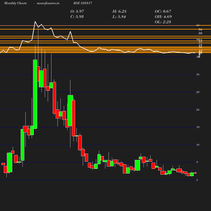Click the 4 price axis label

(197, 180)
